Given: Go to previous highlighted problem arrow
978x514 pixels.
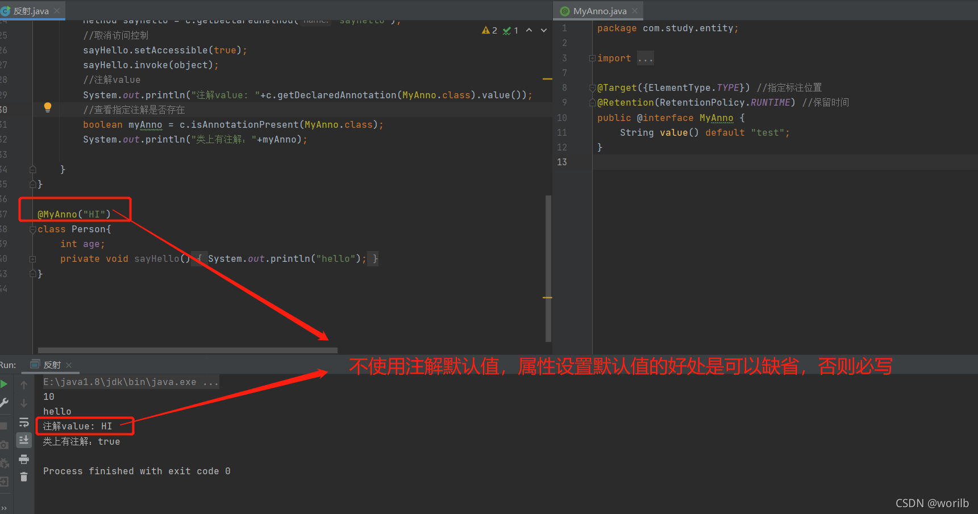Looking at the screenshot, I should coord(529,30).
